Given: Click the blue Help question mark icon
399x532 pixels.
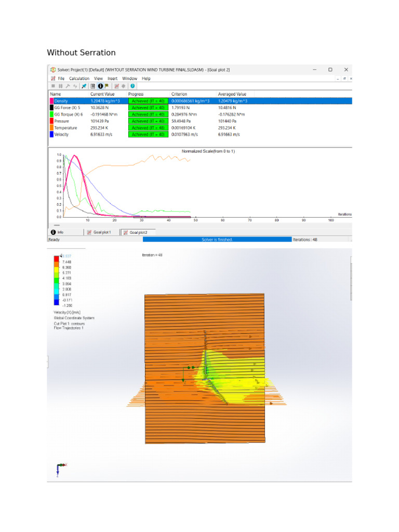Looking at the screenshot, I should tap(132, 86).
